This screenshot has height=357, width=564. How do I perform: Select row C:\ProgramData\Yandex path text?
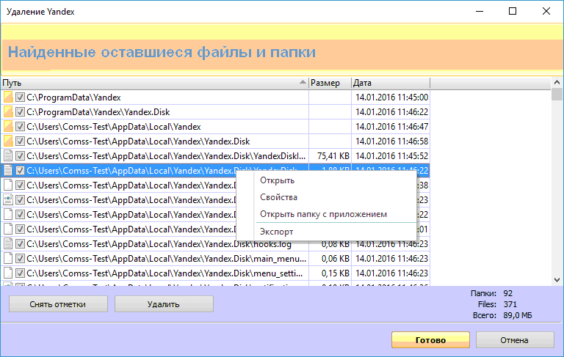click(x=73, y=97)
